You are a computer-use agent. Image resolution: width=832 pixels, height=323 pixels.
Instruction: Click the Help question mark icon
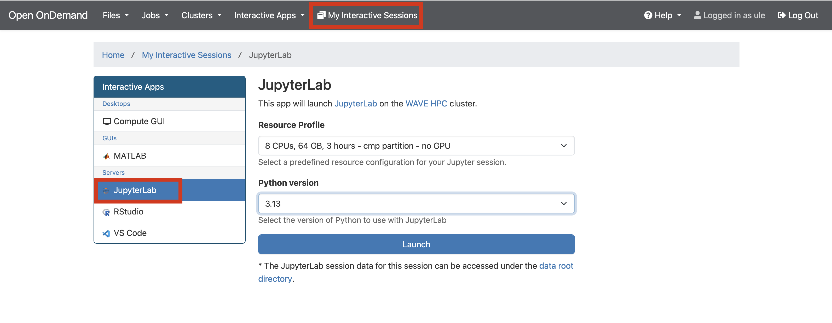(x=648, y=15)
